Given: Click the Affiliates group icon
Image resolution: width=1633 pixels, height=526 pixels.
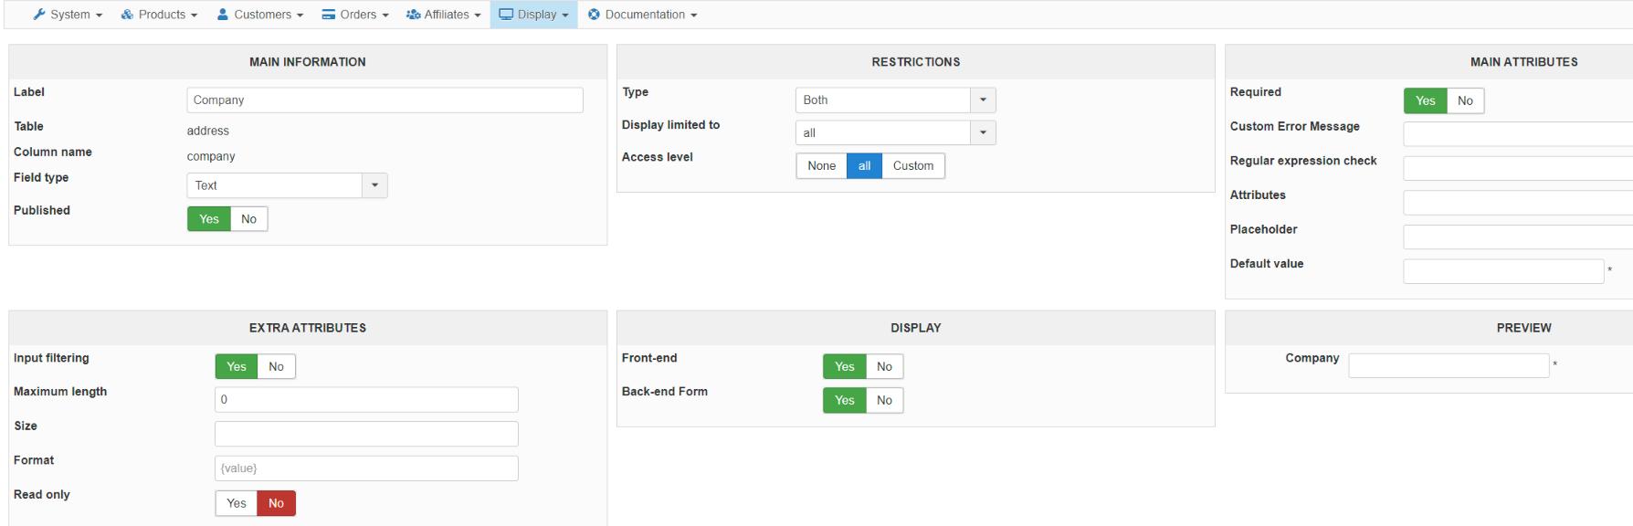Looking at the screenshot, I should (x=413, y=15).
